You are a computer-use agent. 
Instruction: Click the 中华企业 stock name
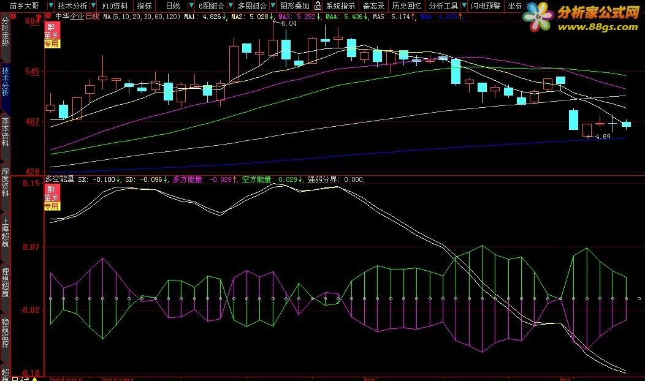click(x=69, y=17)
